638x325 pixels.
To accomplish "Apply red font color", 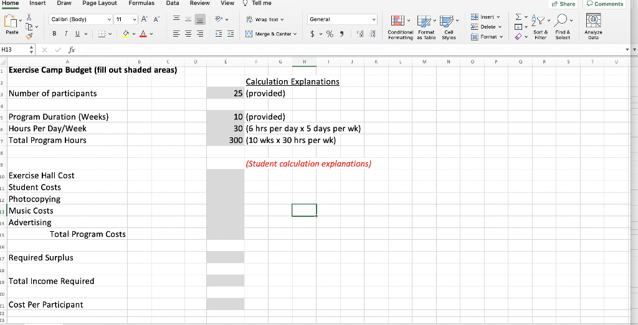I will coord(143,34).
